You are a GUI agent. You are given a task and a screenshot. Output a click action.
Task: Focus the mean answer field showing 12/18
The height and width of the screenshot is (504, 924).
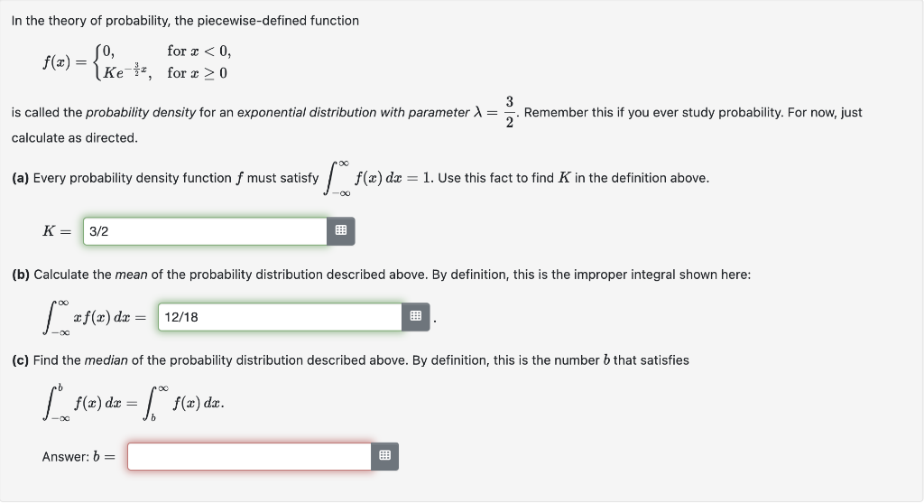(x=280, y=317)
